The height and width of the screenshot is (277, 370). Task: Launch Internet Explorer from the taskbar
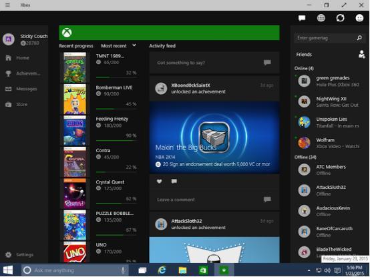(162, 270)
